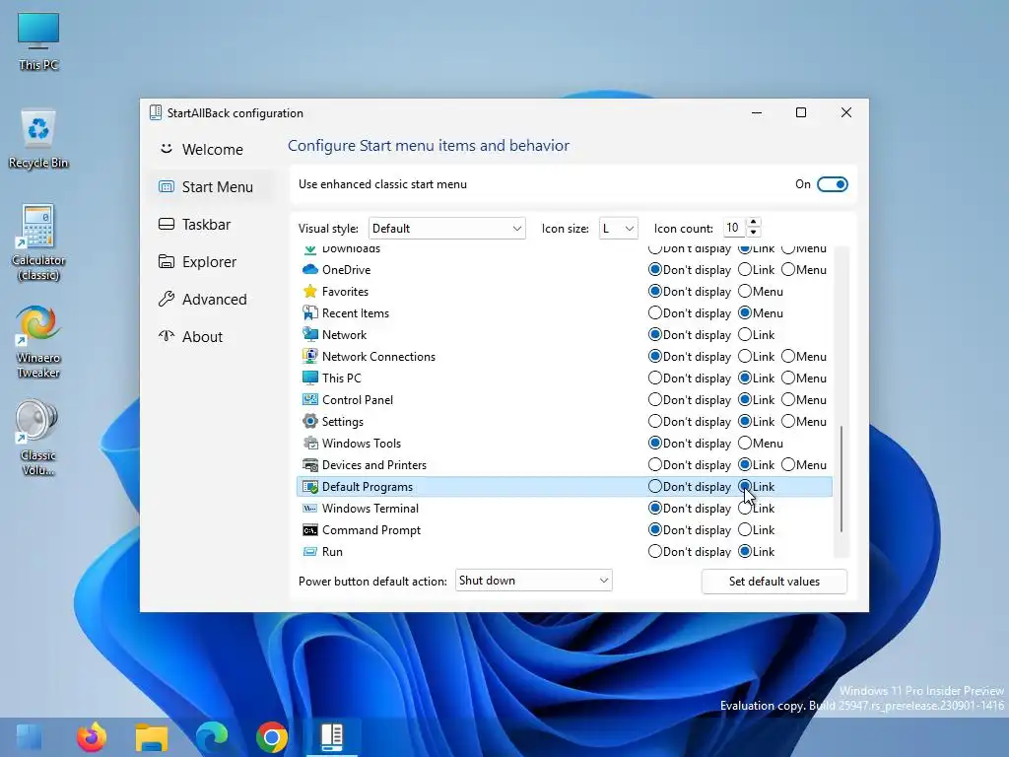Click Set default values button
1009x757 pixels.
coord(774,582)
